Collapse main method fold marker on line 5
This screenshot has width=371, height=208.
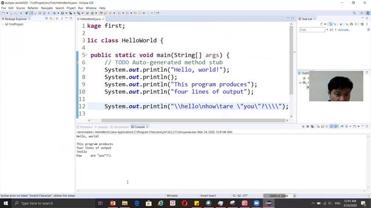coord(86,55)
